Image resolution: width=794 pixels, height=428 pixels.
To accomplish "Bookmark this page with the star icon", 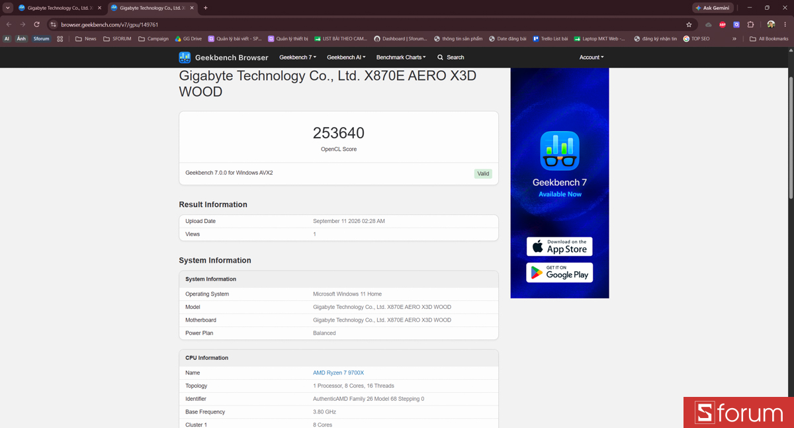I will tap(689, 24).
